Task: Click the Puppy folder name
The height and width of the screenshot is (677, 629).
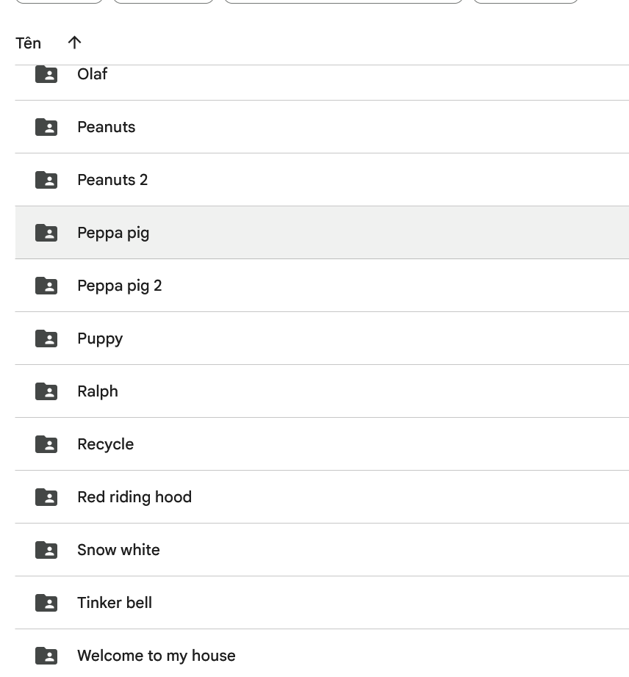Action: [100, 338]
